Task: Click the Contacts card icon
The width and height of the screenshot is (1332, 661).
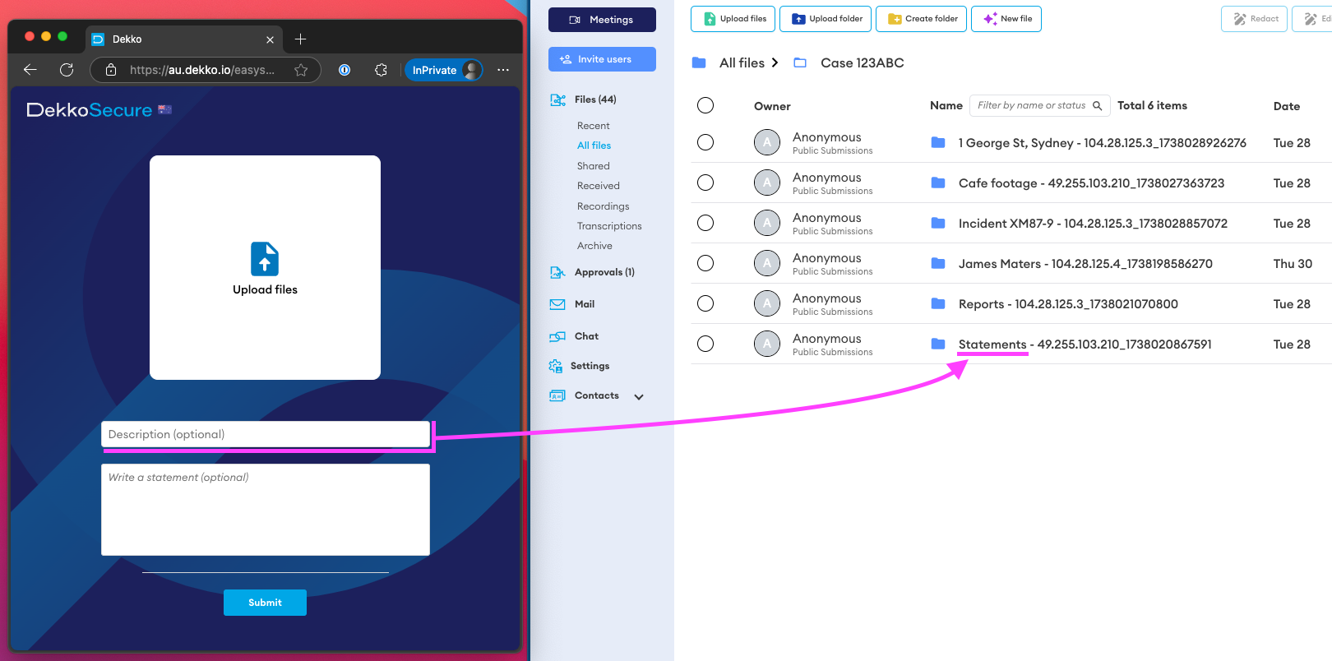Action: point(557,395)
